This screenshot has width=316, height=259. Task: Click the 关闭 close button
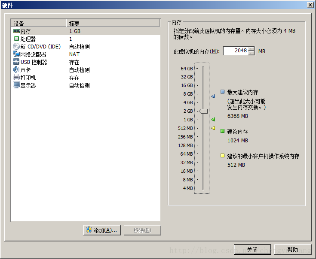point(252,250)
